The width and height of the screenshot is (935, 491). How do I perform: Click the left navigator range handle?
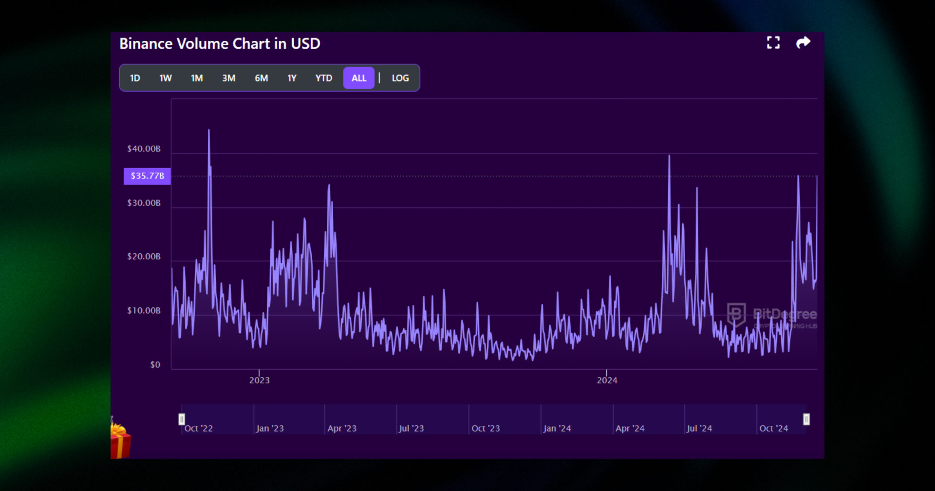(181, 418)
